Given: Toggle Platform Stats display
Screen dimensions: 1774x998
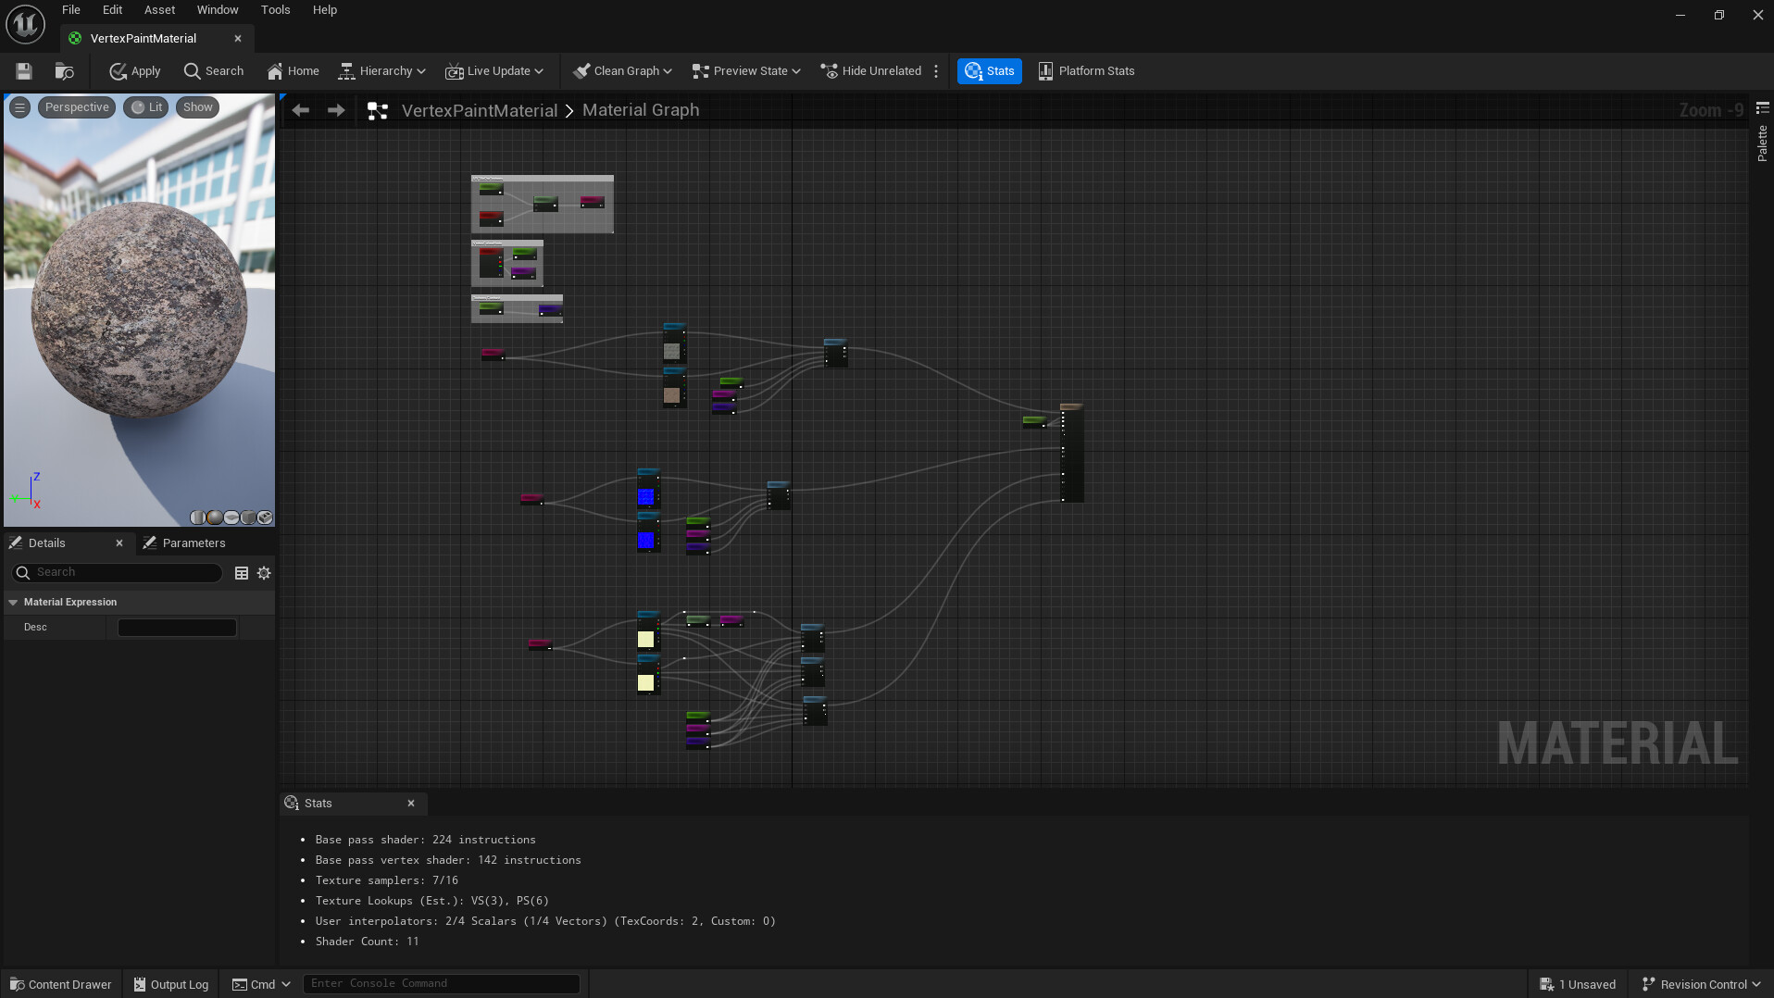Looking at the screenshot, I should [1086, 71].
